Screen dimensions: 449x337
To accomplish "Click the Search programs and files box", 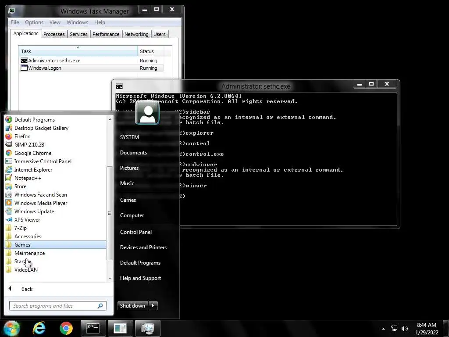I will click(58, 306).
